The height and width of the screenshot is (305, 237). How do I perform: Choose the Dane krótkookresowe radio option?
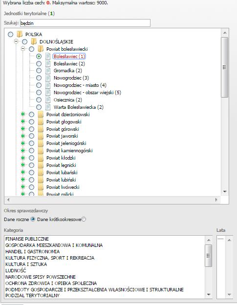pyautogui.click(x=84, y=219)
